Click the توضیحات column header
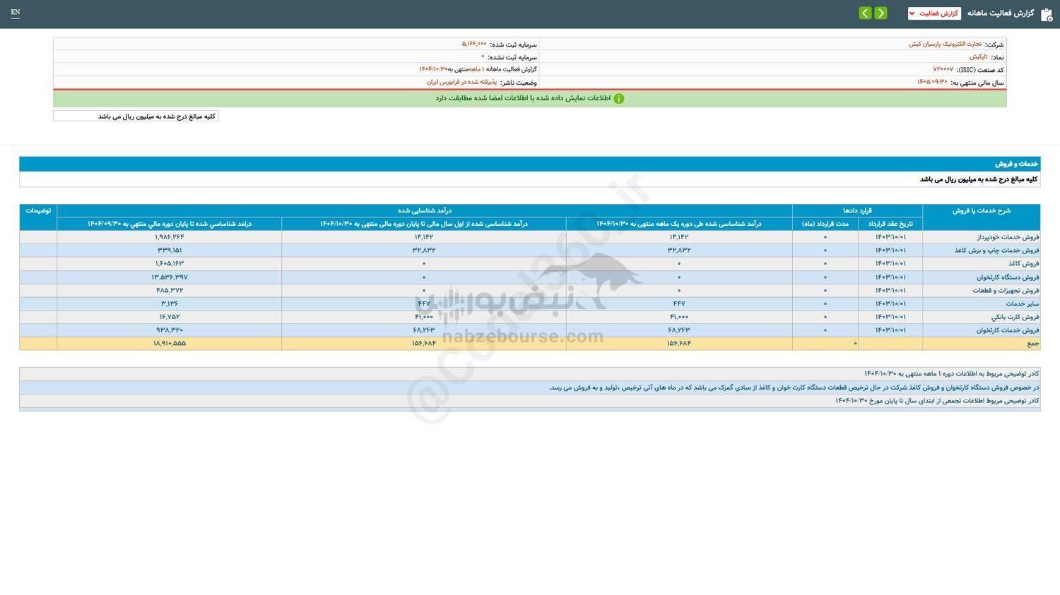The image size is (1060, 595). 37,210
